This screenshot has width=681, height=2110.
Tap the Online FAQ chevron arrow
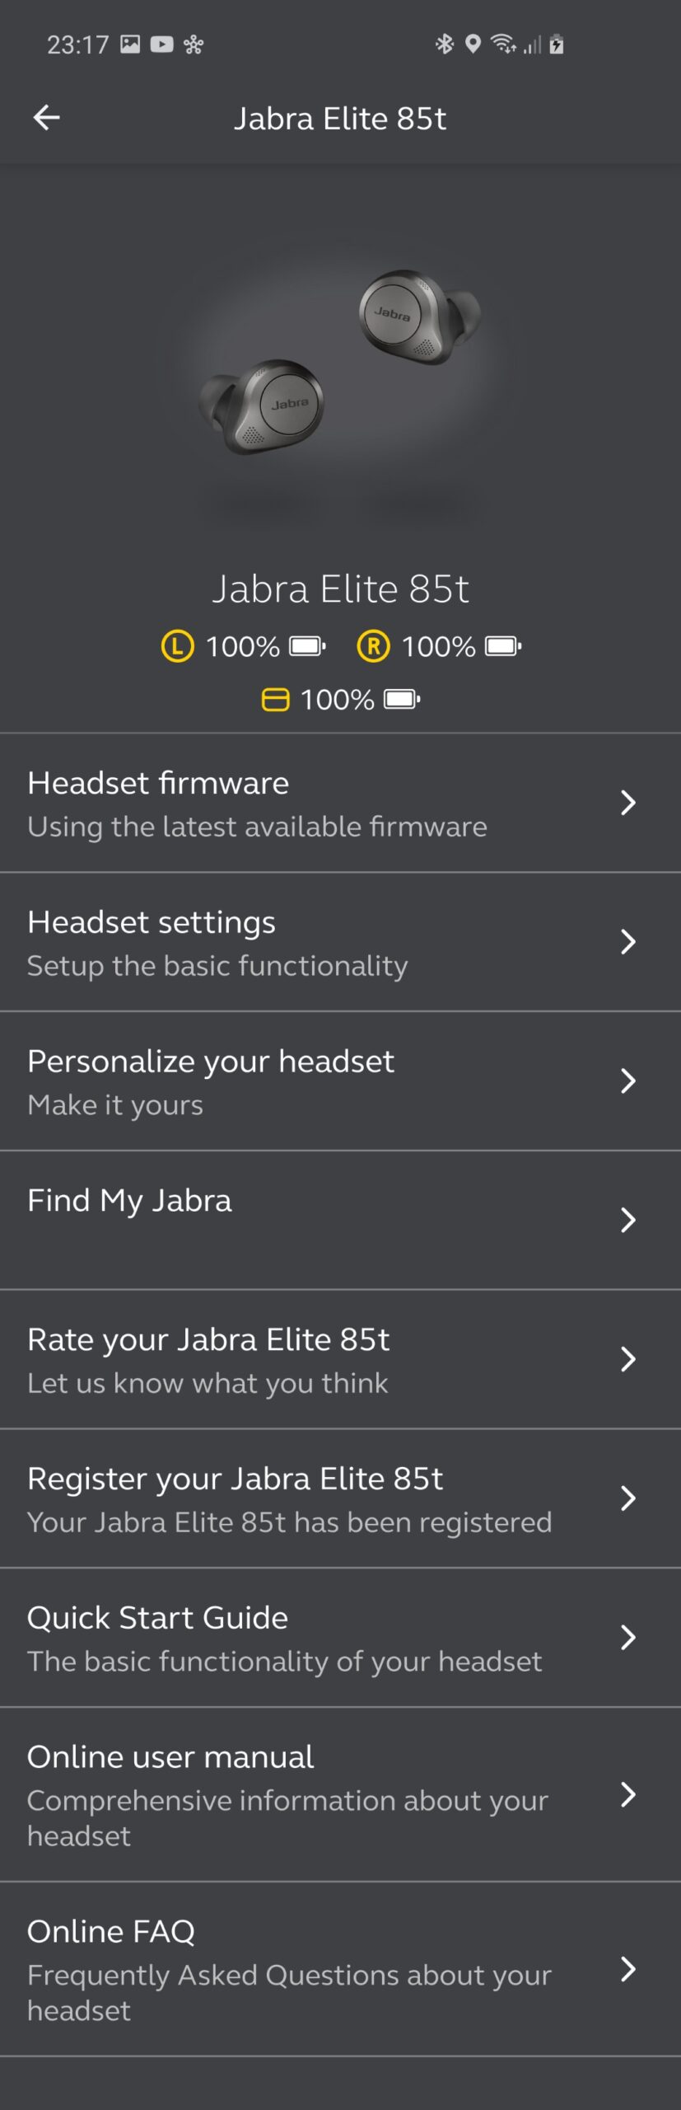pos(627,1969)
